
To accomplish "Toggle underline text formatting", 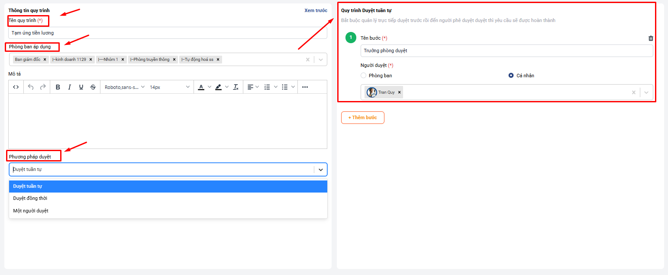I will pos(81,87).
